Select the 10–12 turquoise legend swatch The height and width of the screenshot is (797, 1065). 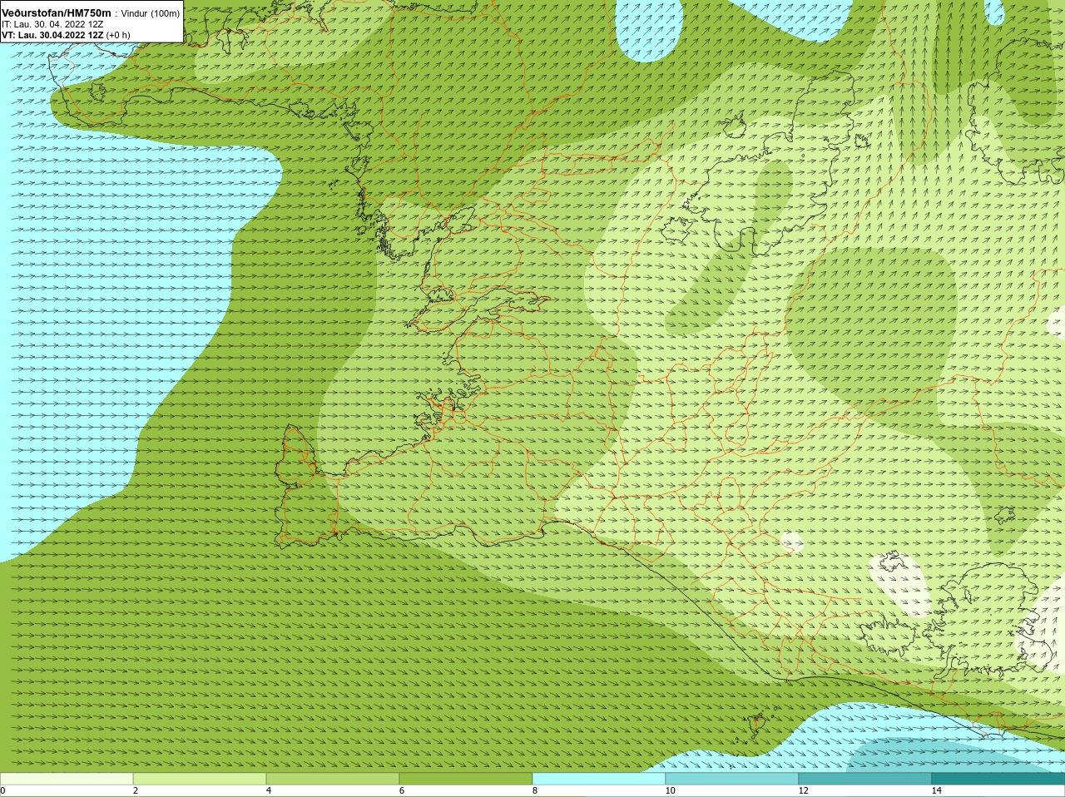coord(732,779)
